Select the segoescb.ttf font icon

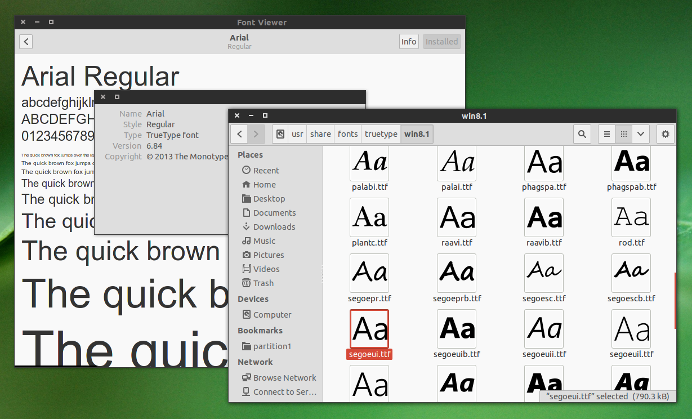pyautogui.click(x=631, y=273)
